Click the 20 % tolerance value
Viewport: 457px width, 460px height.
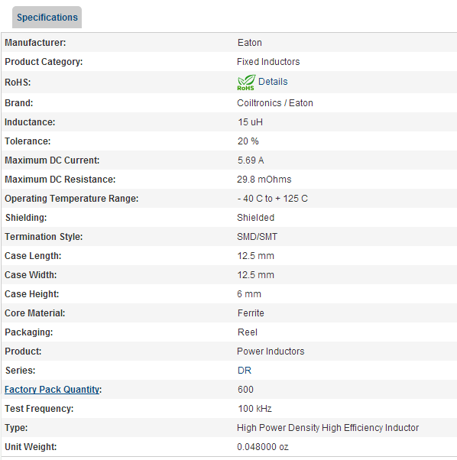click(x=248, y=141)
